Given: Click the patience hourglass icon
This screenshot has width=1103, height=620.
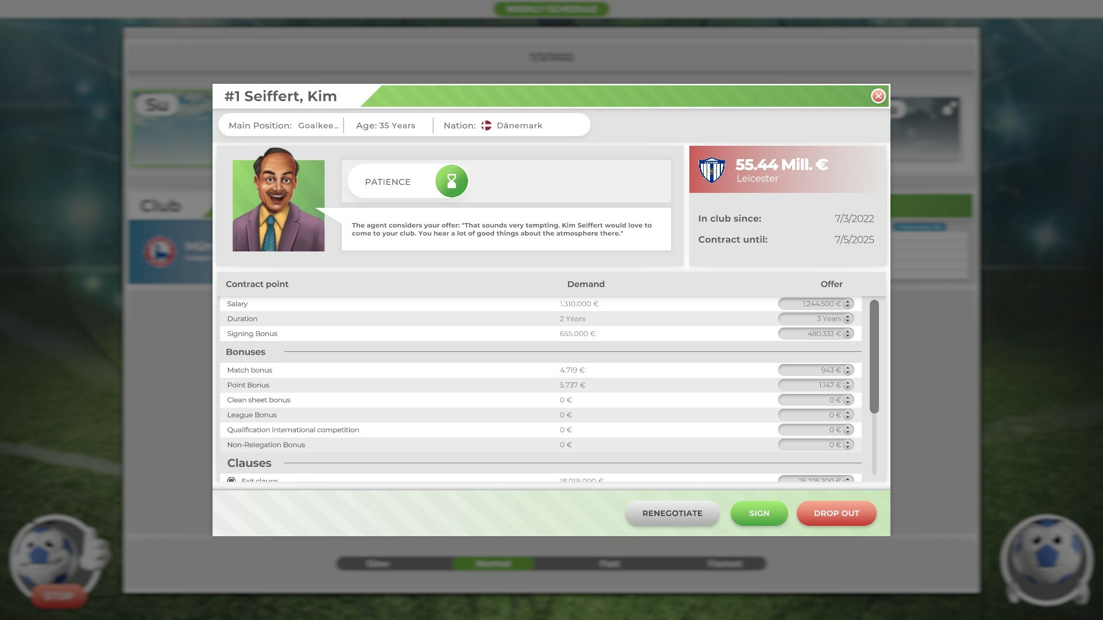Looking at the screenshot, I should coord(452,181).
